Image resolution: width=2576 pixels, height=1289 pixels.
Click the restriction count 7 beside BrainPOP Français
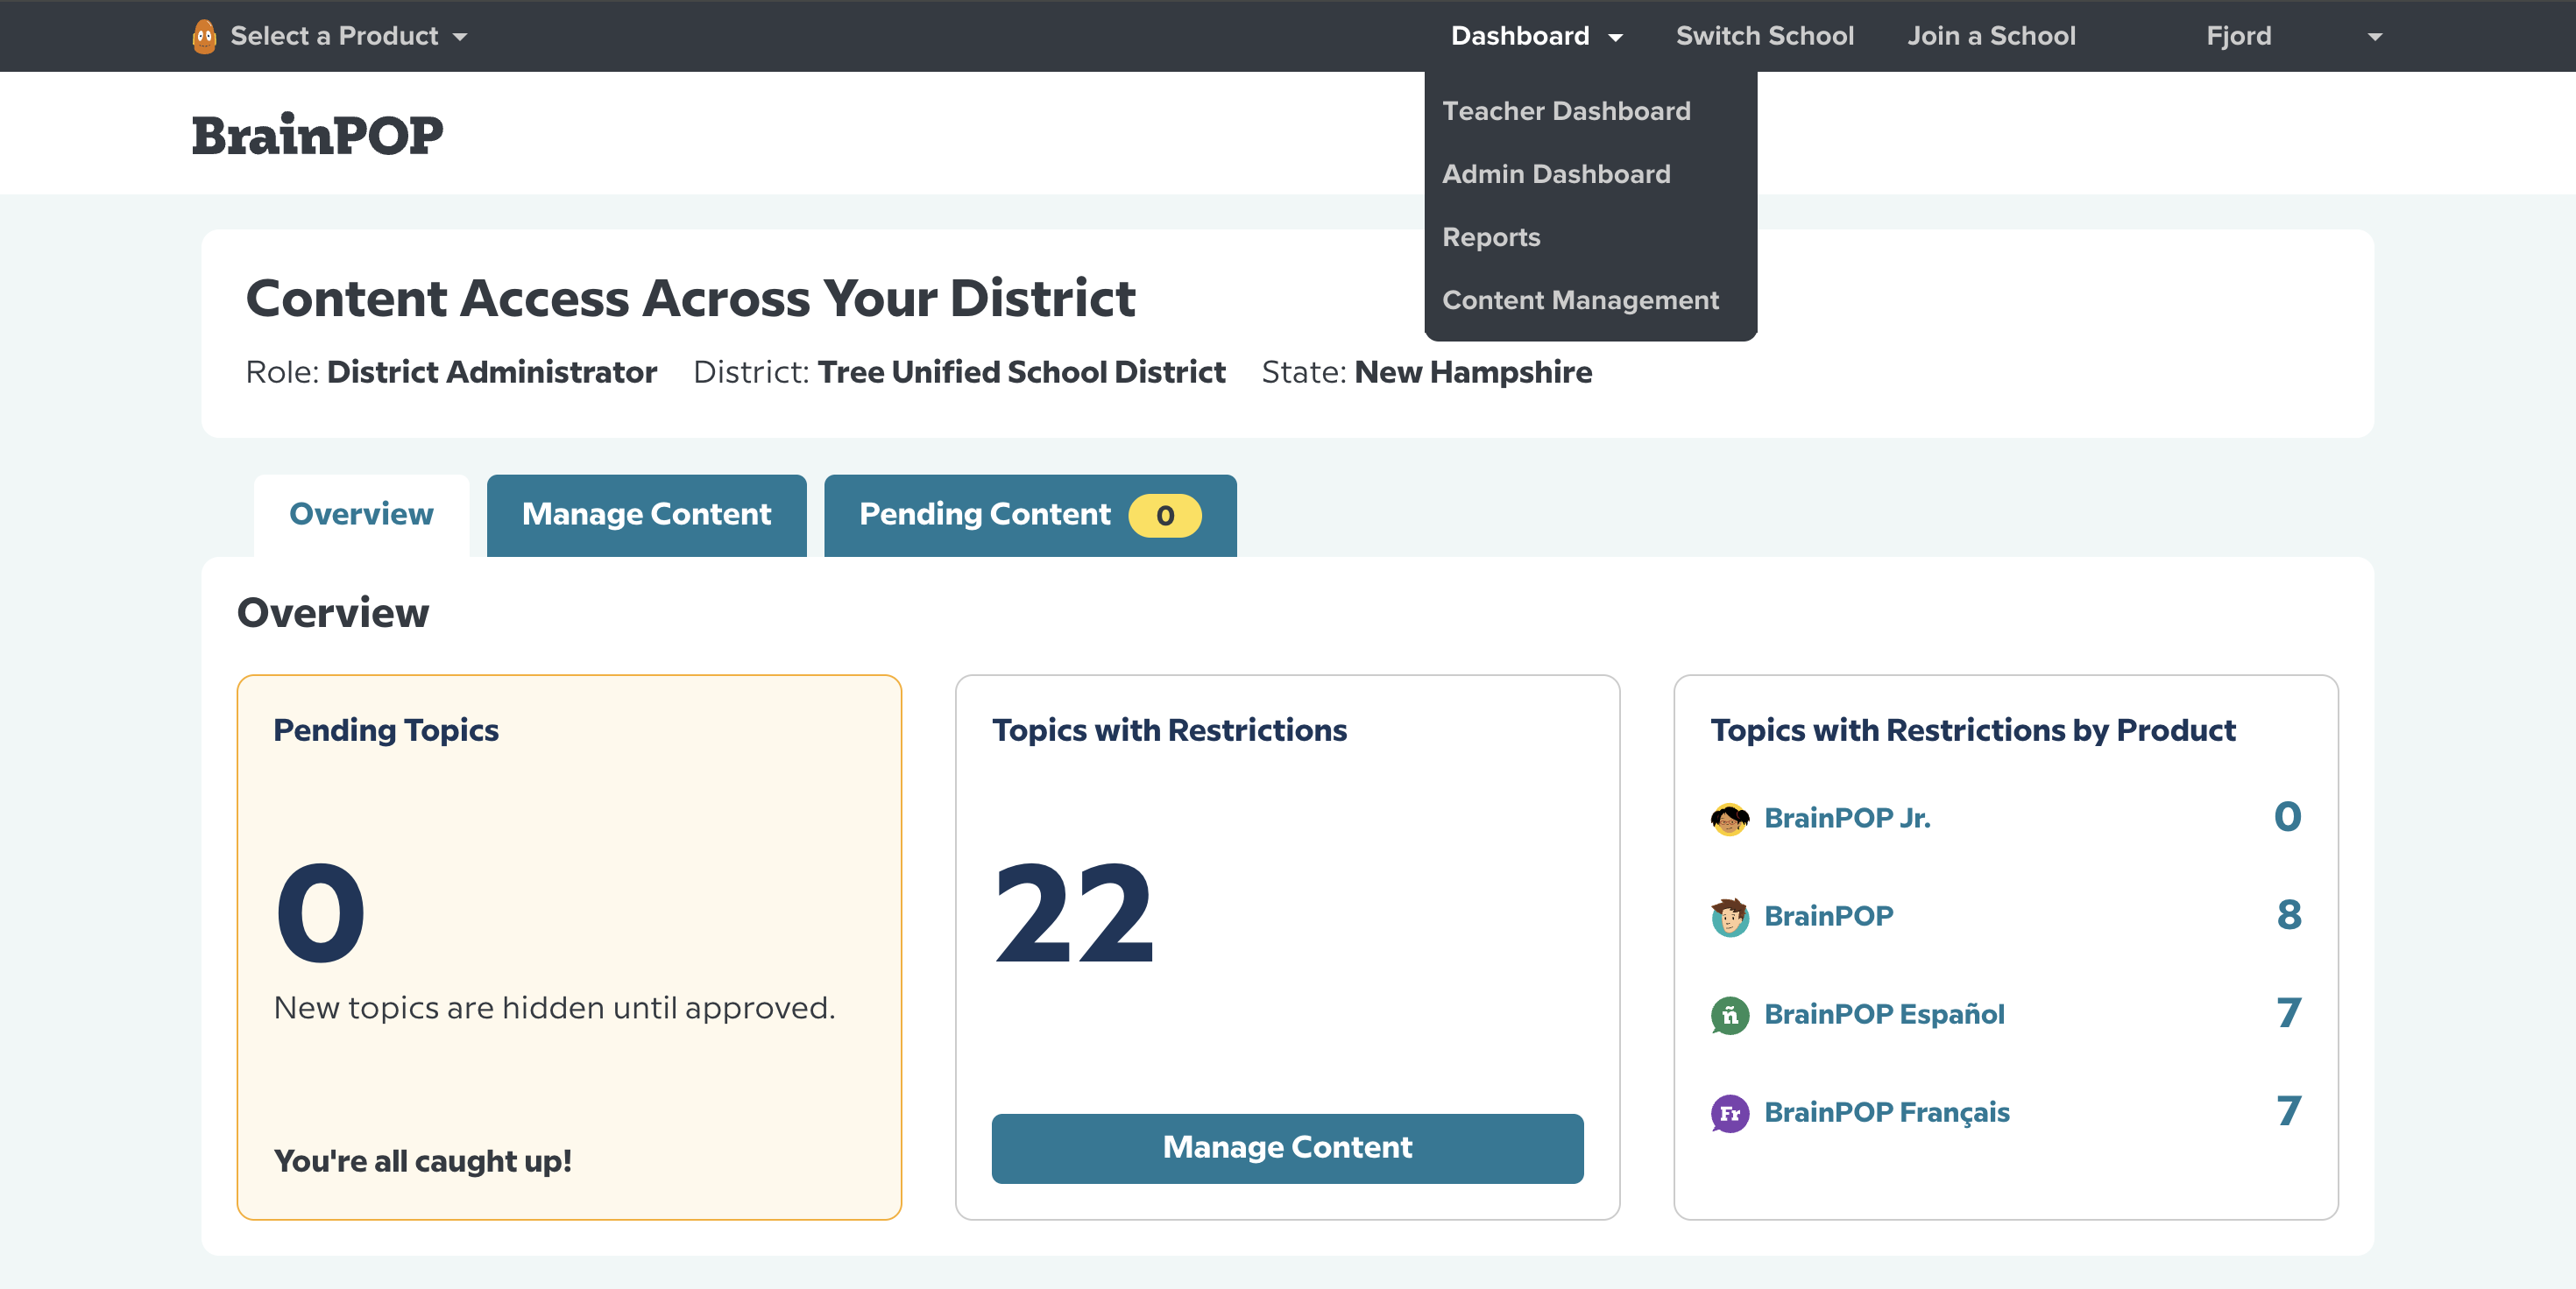point(2289,1111)
